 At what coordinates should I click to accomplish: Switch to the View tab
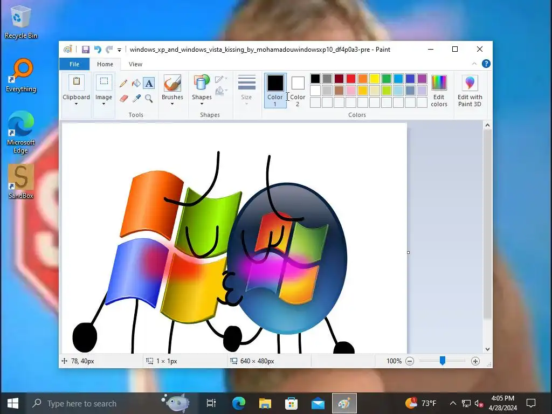135,64
